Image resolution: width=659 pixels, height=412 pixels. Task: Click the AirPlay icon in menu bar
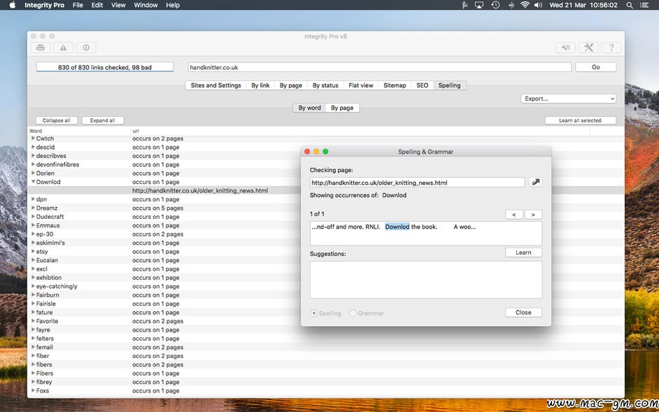[479, 5]
